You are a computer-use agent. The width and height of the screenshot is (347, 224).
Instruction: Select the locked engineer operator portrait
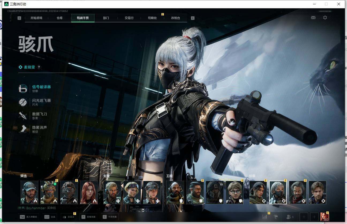215,192
